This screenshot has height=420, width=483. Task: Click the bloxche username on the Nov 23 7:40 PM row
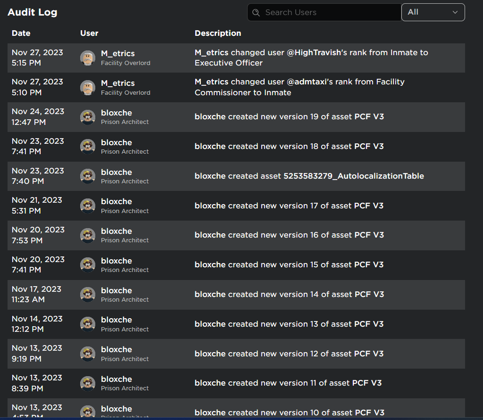click(x=117, y=172)
